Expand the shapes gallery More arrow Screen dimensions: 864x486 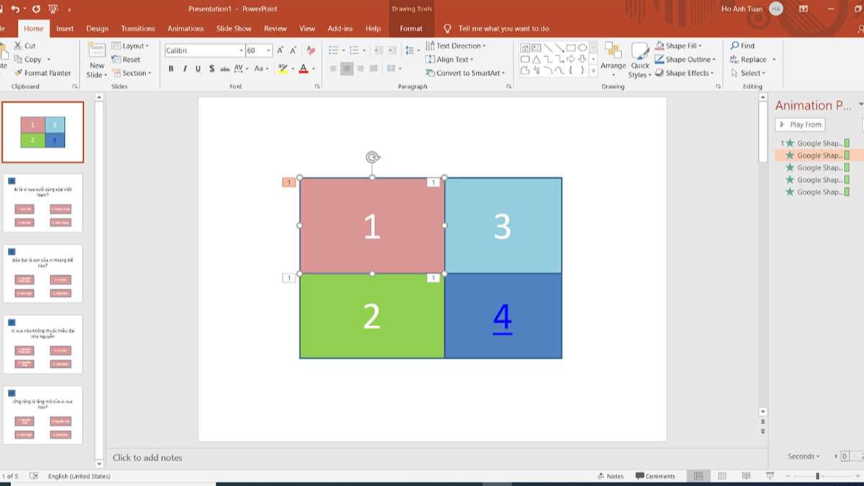coord(594,71)
